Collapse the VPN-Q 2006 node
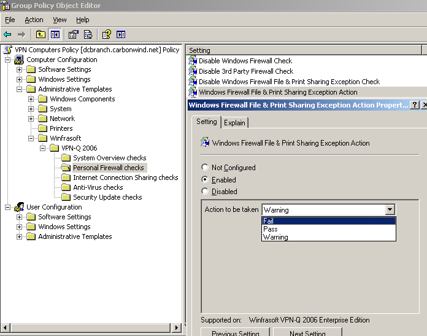 (x=43, y=148)
